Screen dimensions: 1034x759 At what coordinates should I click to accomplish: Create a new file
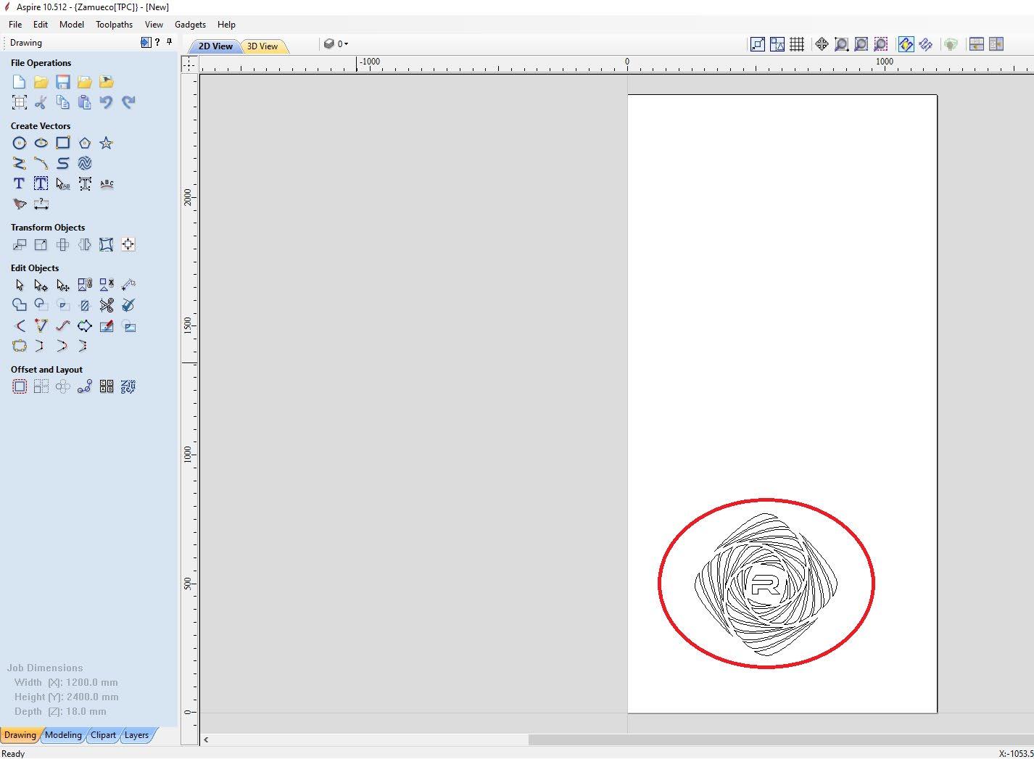pos(20,82)
